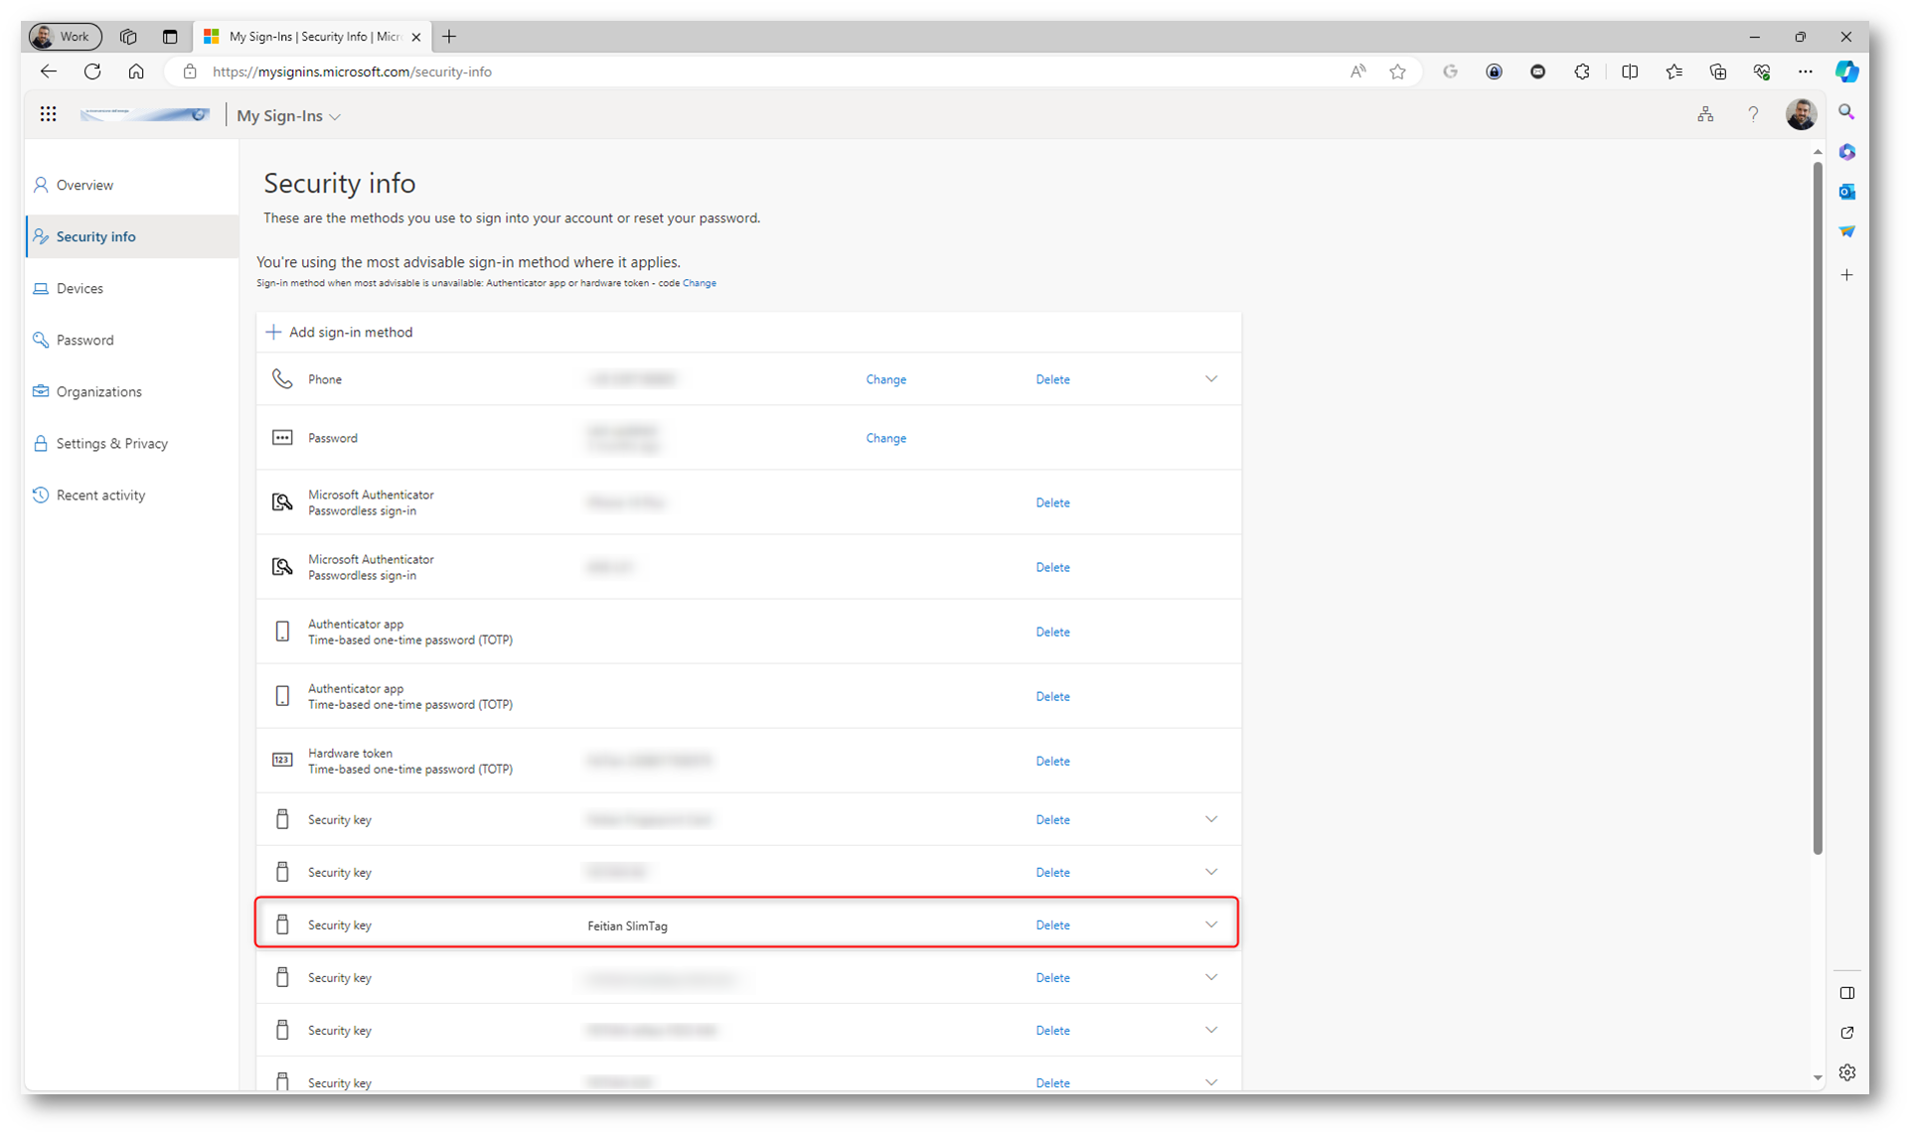Close the My Sign-Ins tab
Screen dimensions: 1911x1136
(x=416, y=37)
